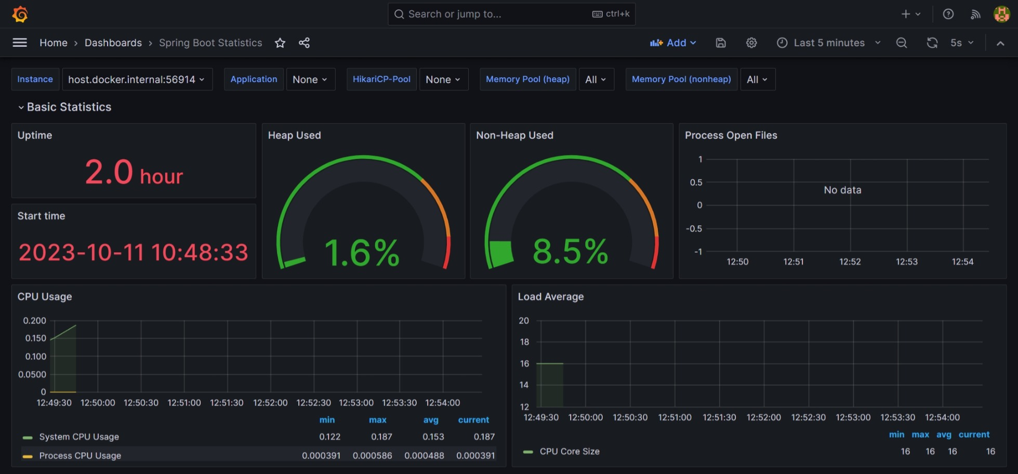The width and height of the screenshot is (1018, 474).
Task: Open the HikariCP-Pool None dropdown
Action: pos(443,79)
